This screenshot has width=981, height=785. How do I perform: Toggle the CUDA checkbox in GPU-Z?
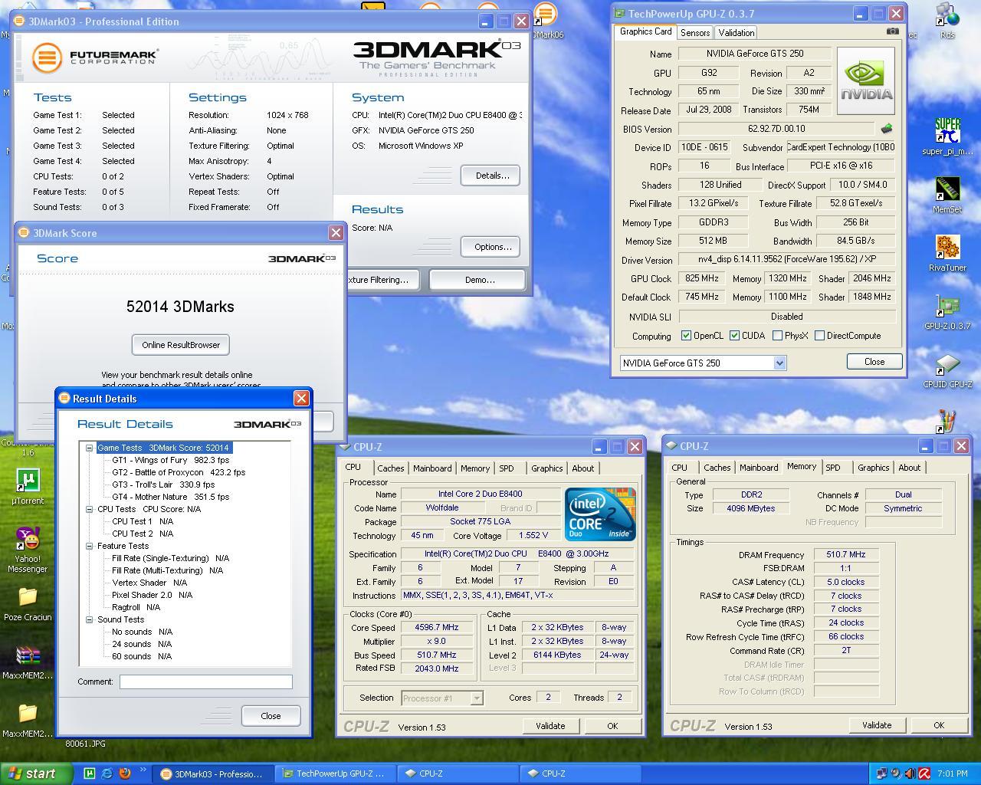734,336
